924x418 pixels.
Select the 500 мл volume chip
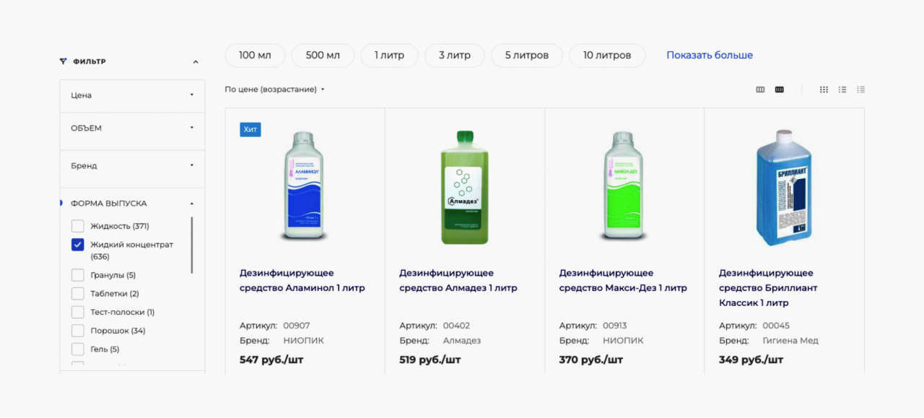[x=323, y=56]
